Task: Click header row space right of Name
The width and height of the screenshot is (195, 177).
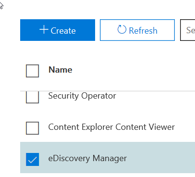Action: [133, 71]
